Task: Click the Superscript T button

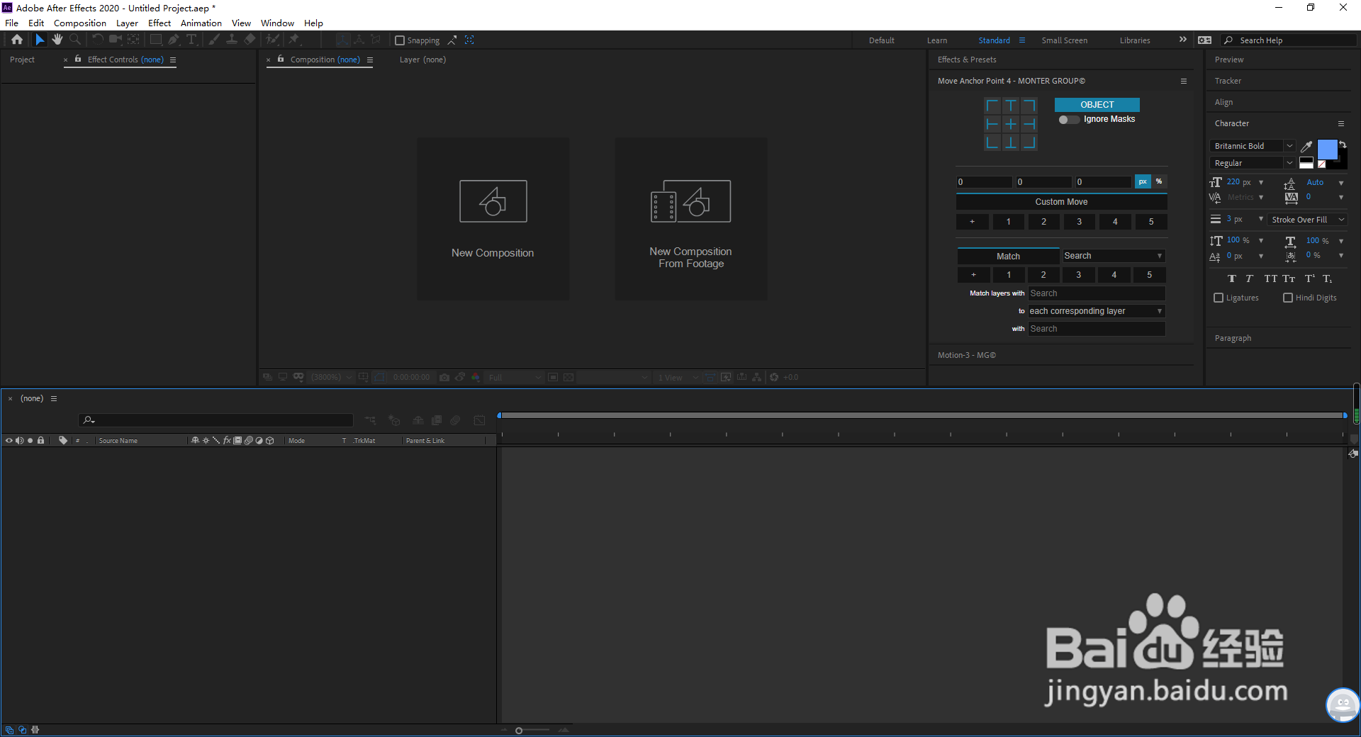Action: coord(1310,279)
